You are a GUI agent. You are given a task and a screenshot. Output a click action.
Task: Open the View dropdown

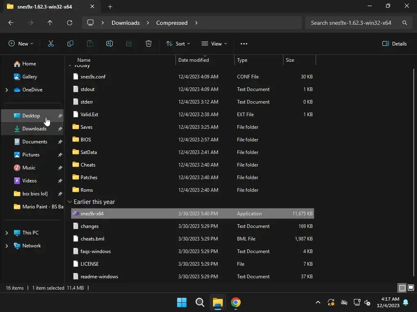point(214,44)
